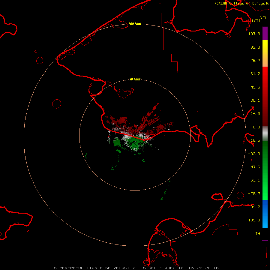Image resolution: width=270 pixels, height=270 pixels.
Task: Click the blue segment of the color bar
Action: [265, 214]
